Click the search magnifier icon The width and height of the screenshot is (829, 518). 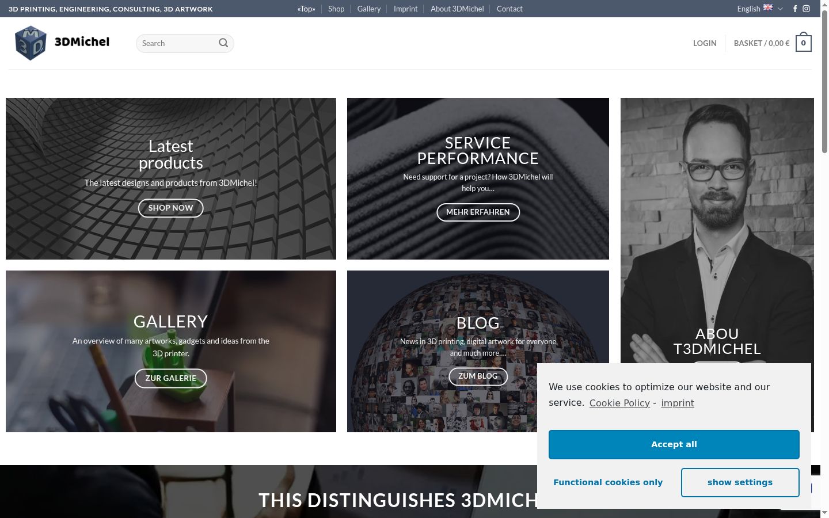click(x=223, y=43)
